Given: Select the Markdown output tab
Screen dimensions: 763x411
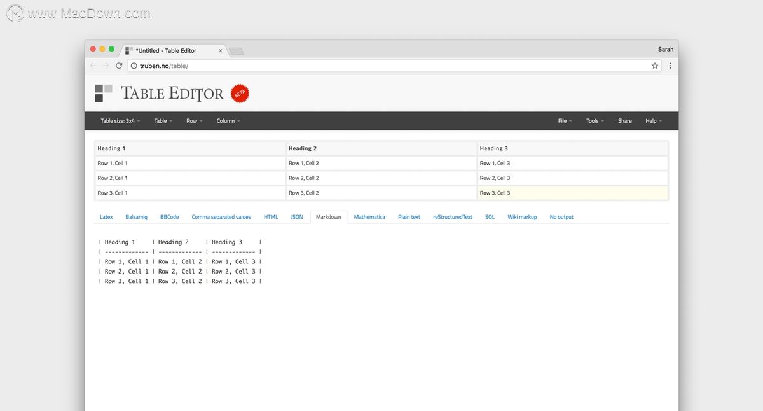Looking at the screenshot, I should click(x=329, y=217).
